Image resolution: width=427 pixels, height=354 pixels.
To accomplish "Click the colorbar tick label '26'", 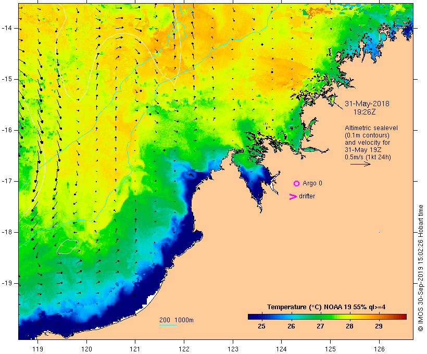I will tap(291, 326).
